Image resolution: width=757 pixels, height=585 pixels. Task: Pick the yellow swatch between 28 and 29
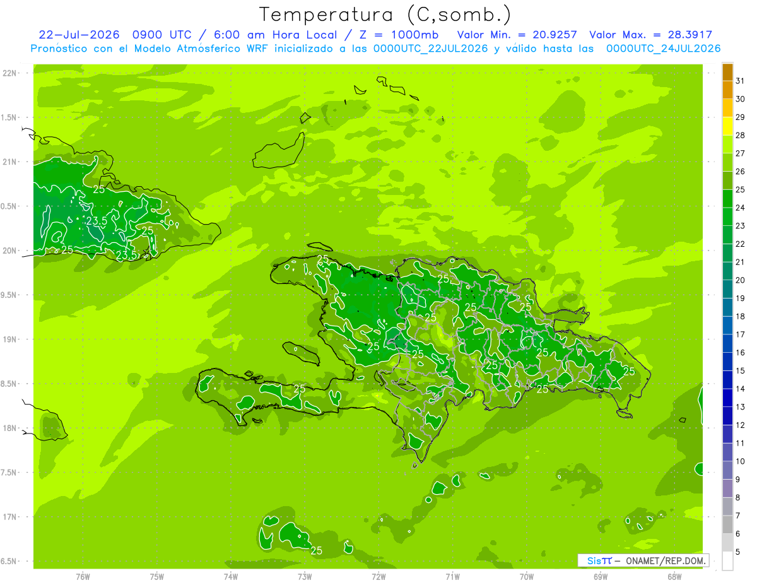727,126
